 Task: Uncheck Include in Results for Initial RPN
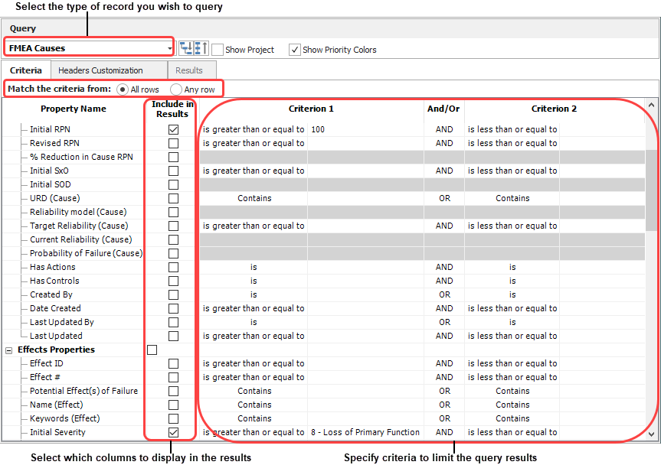click(173, 130)
